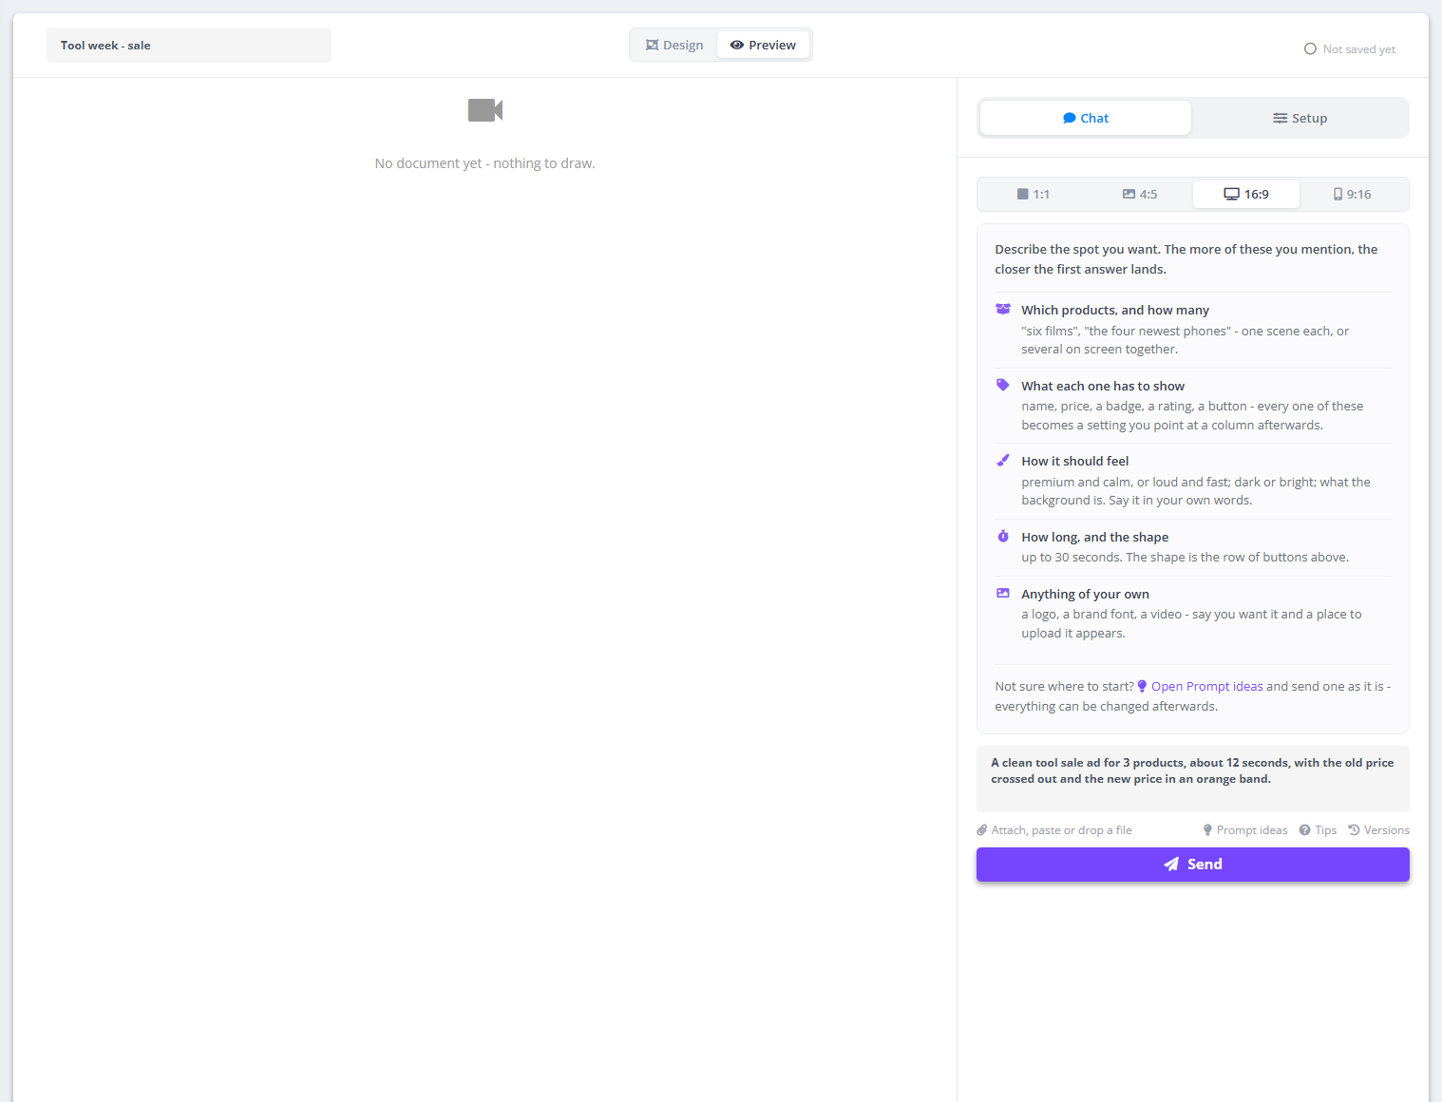Open Prompt ideas below the message box
Viewport: 1442px width, 1102px height.
coord(1245,830)
